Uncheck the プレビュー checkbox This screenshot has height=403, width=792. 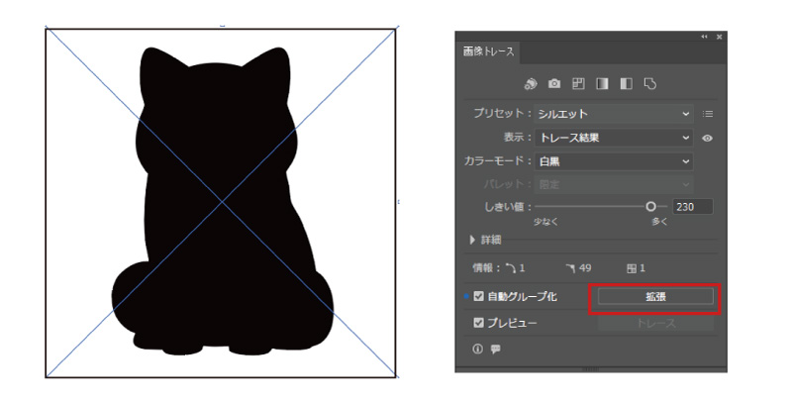pos(479,322)
